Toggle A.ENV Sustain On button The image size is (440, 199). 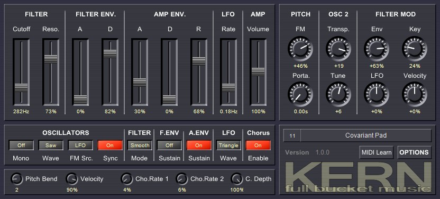(x=199, y=146)
